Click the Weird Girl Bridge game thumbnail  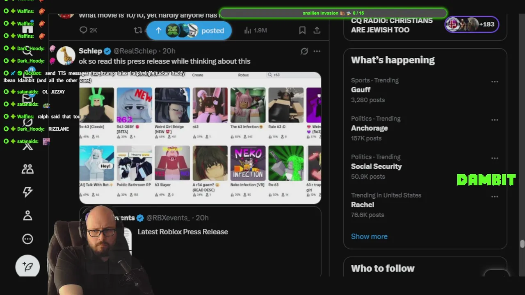172,105
